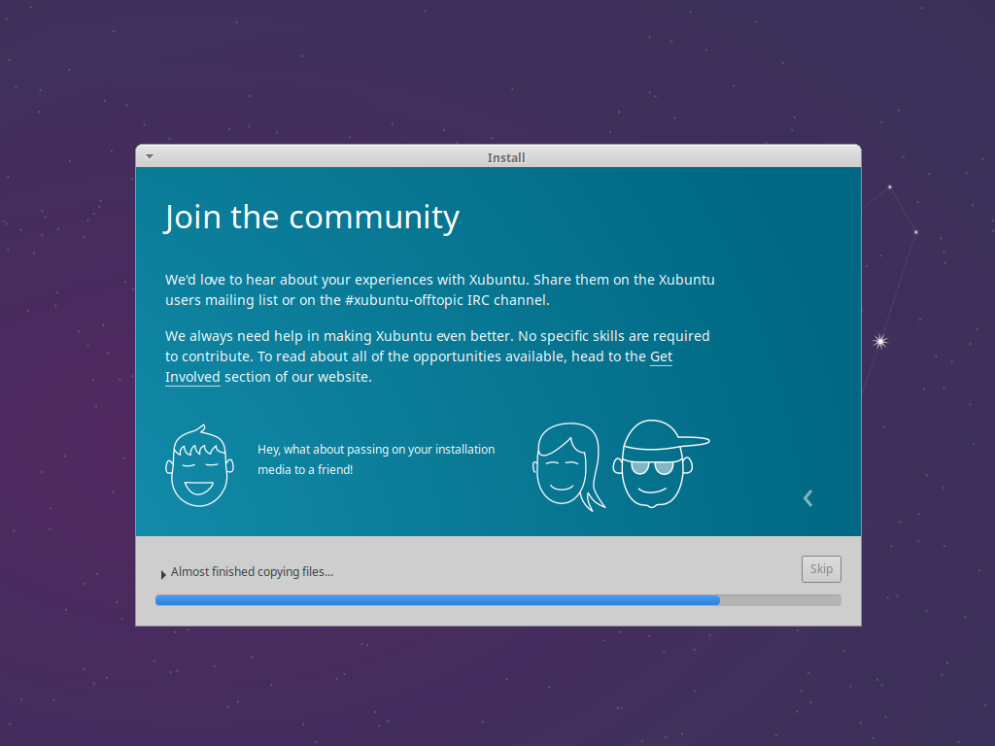Viewport: 995px width, 746px height.
Task: Expand the 'Almost finished copying files' details triangle
Action: (162, 573)
